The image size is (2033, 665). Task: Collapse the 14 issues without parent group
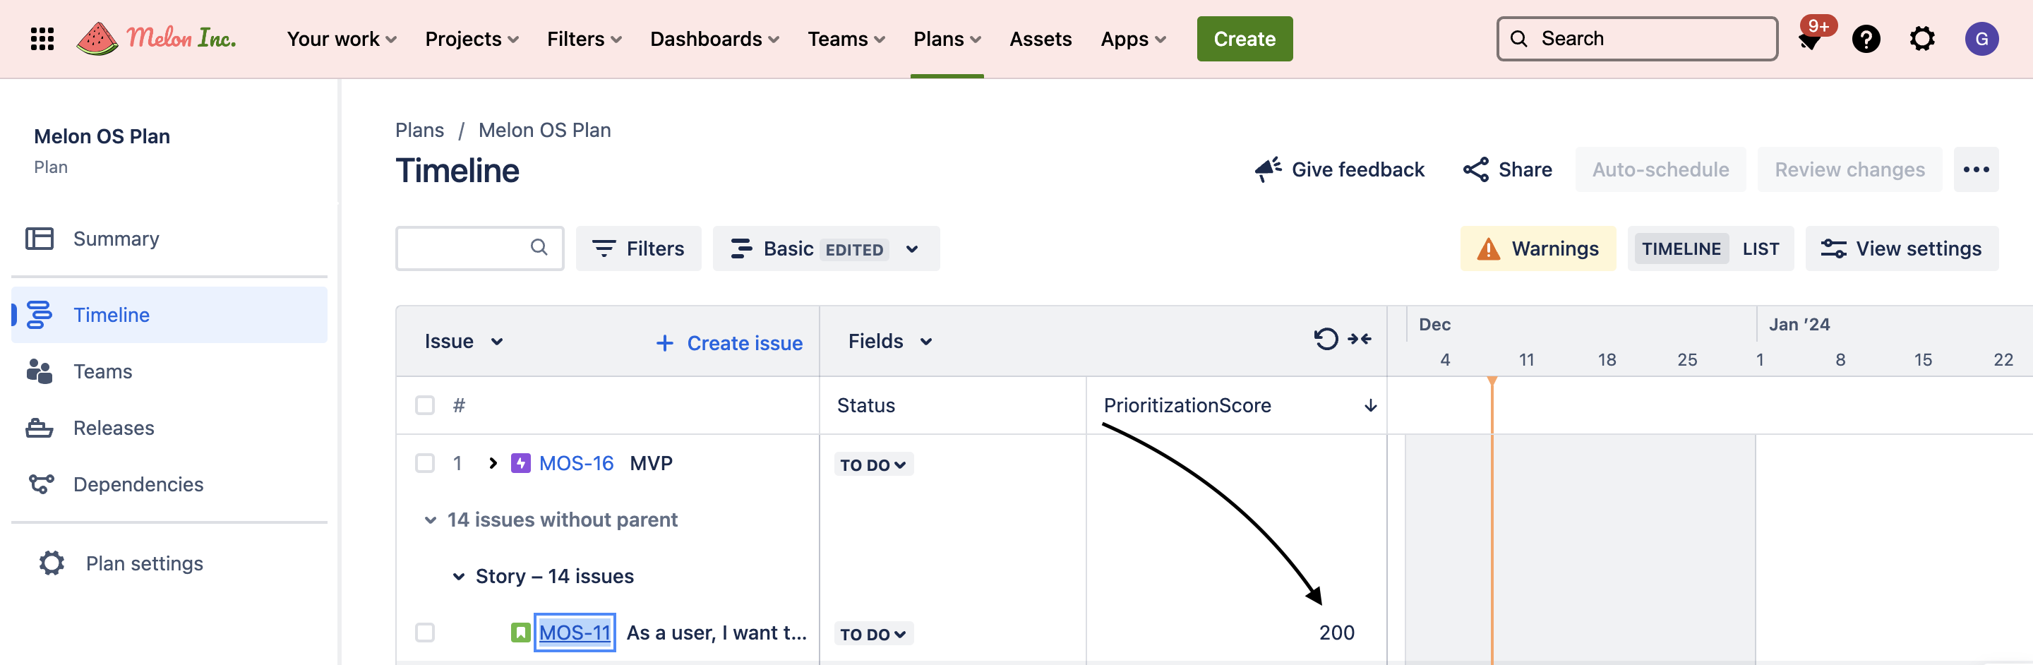click(x=430, y=520)
